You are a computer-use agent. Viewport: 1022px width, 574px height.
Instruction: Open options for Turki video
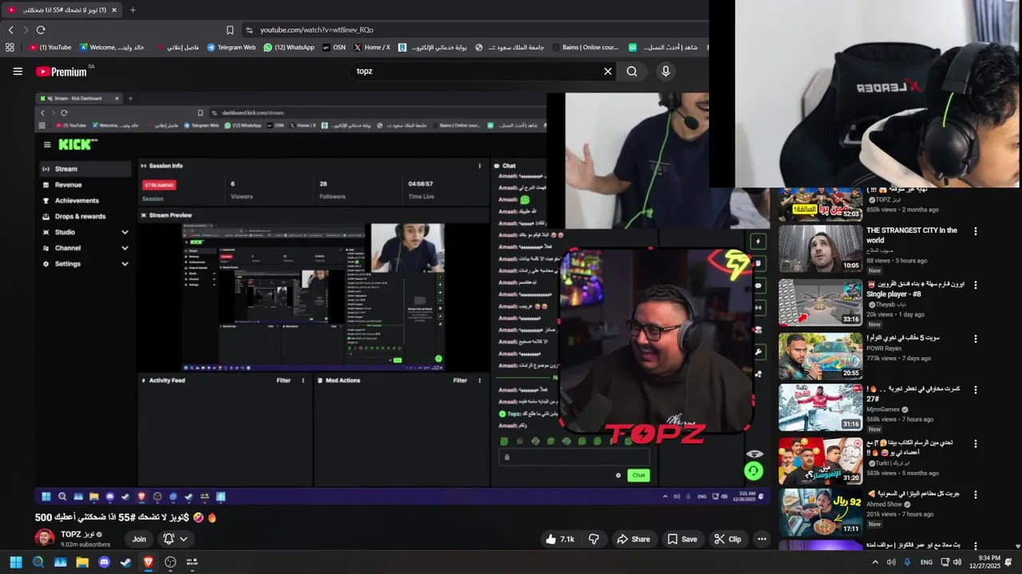click(x=975, y=443)
